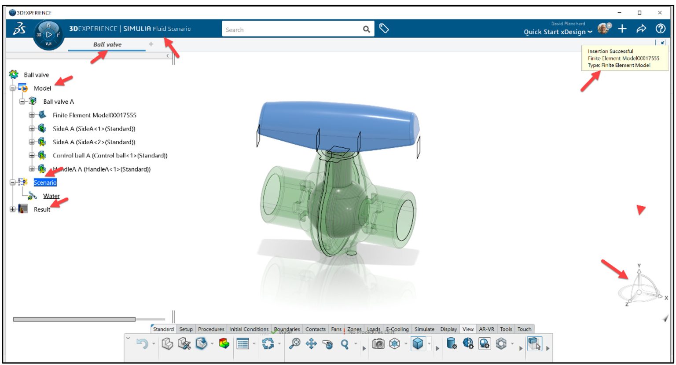Open the Quick Start xDesign dropdown
Viewport: 676px width, 365px height.
coord(558,32)
